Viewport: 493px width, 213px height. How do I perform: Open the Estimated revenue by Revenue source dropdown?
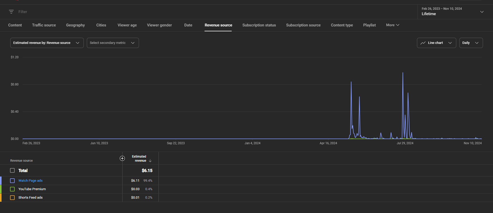[x=47, y=43]
